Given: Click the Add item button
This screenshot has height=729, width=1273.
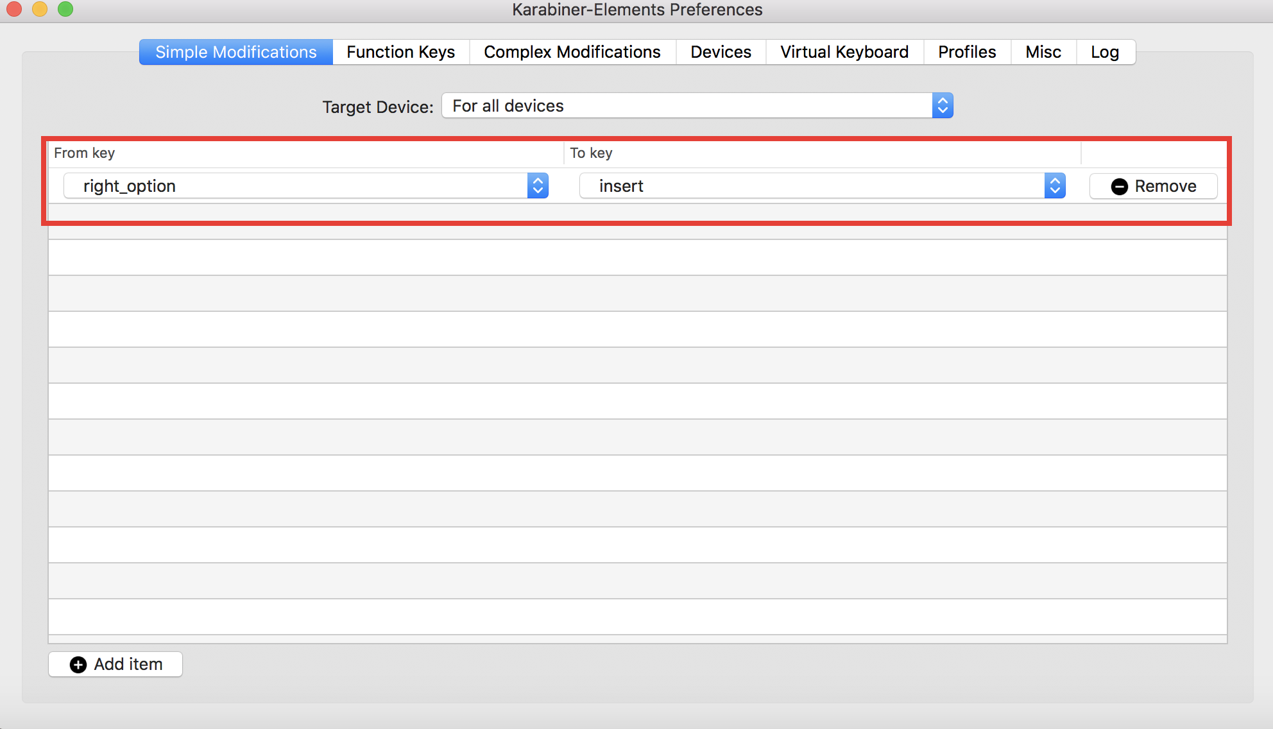Looking at the screenshot, I should [115, 664].
